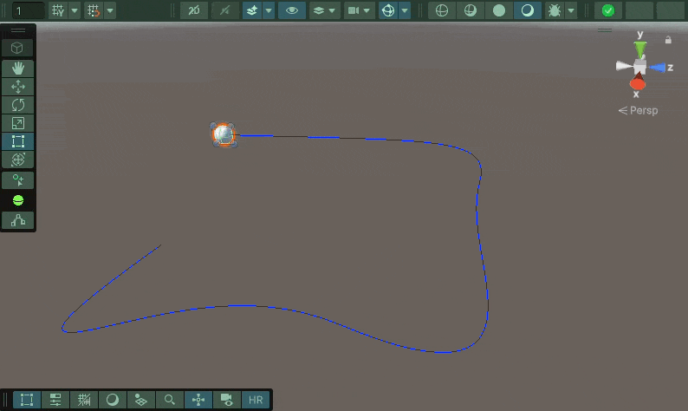Select the Rect tool in left toolbar

click(17, 142)
